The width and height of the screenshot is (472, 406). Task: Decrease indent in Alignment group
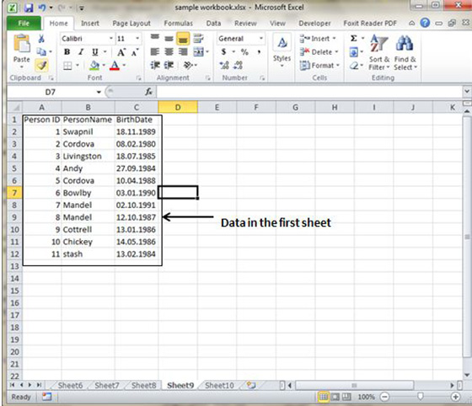(155, 65)
